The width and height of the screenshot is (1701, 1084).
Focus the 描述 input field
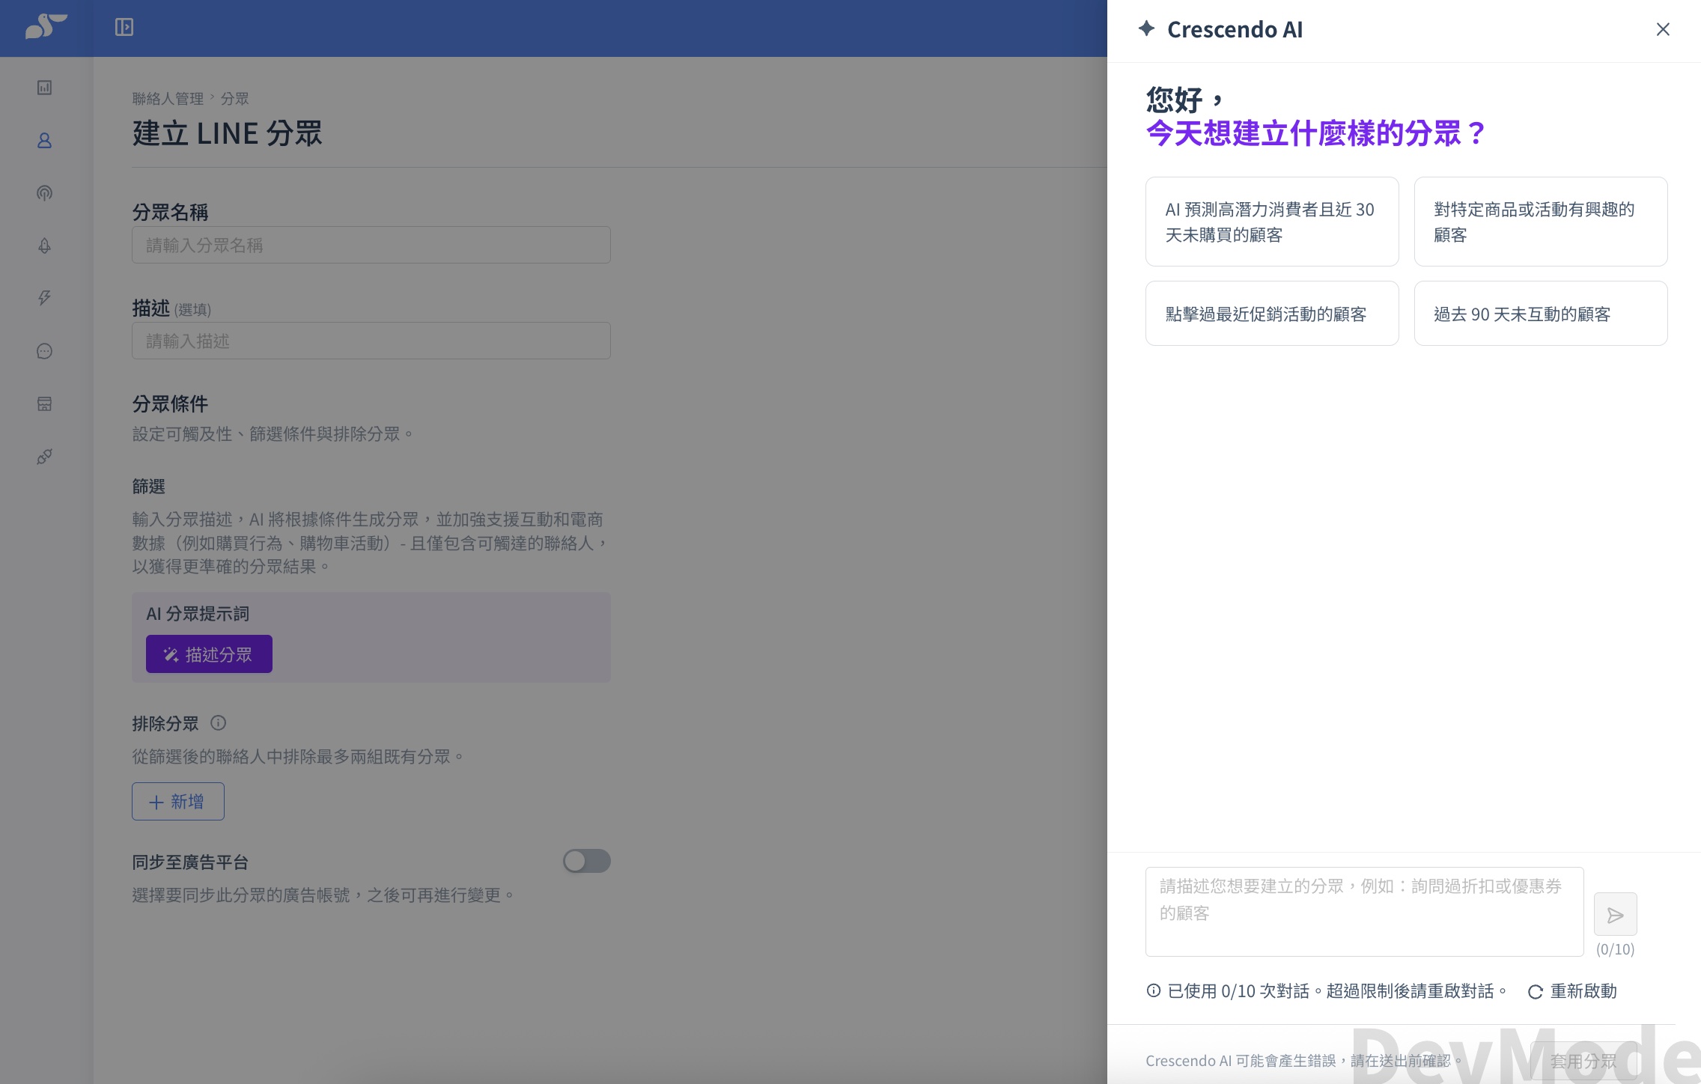[371, 341]
